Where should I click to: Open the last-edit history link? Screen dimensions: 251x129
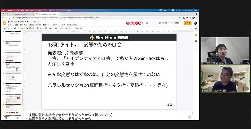pyautogui.click(x=72, y=25)
